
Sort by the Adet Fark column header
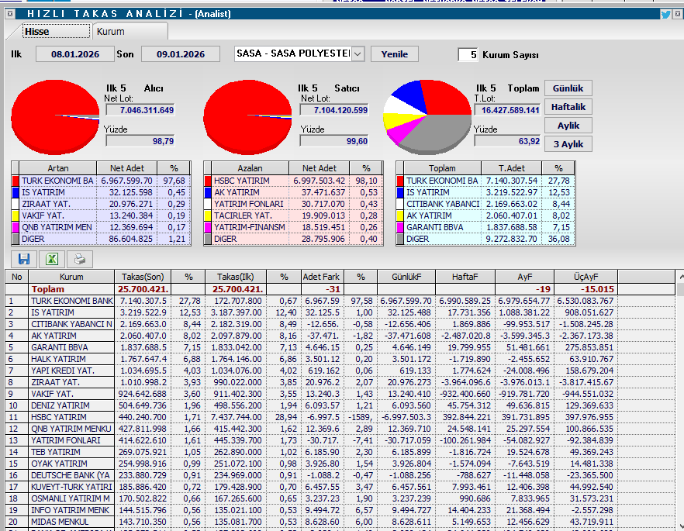tap(320, 277)
